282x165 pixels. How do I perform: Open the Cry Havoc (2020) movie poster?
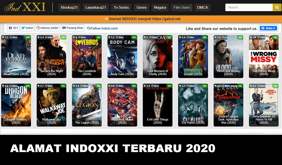click(x=193, y=105)
